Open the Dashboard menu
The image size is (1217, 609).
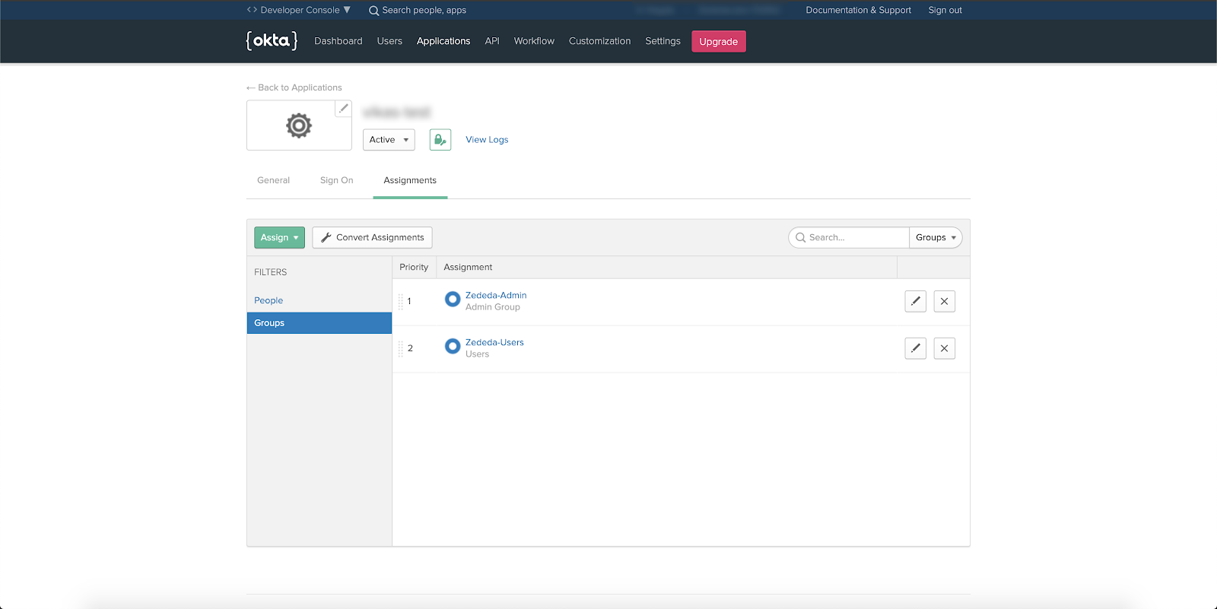click(338, 41)
